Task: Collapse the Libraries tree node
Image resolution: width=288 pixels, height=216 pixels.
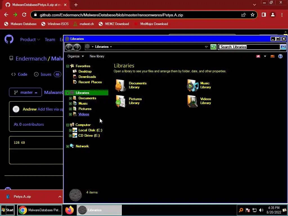Action: pyautogui.click(x=67, y=93)
